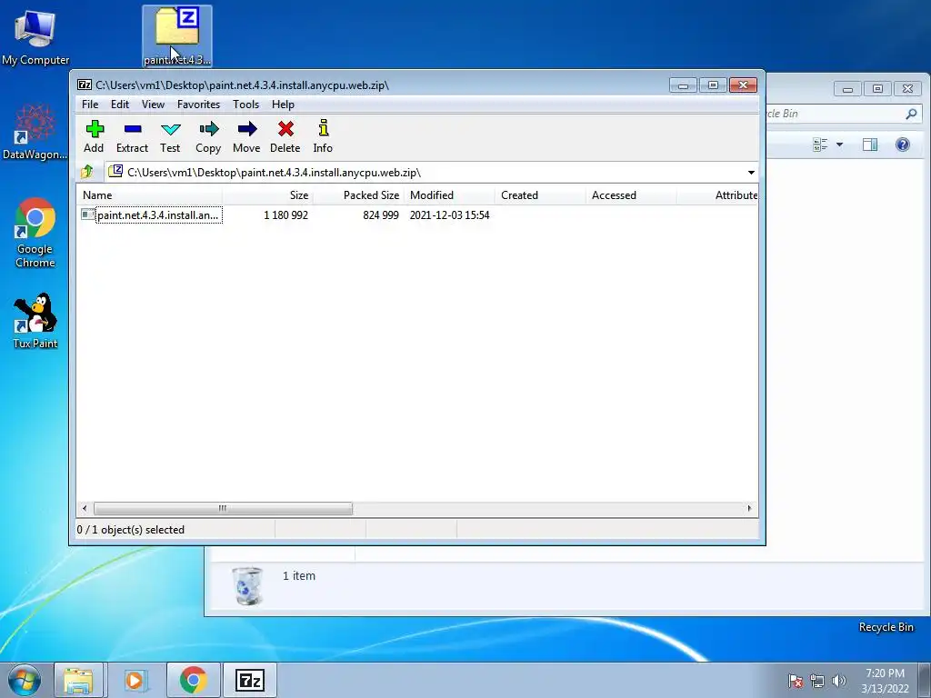Click the size value 1 180 992
Image resolution: width=931 pixels, height=698 pixels.
pos(285,214)
